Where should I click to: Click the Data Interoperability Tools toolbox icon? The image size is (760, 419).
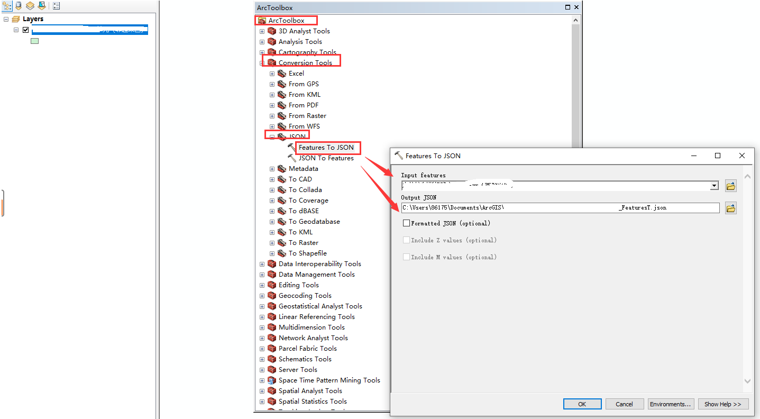pos(272,264)
